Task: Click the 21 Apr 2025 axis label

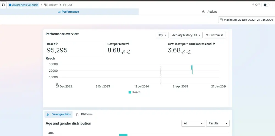Action: pos(180,86)
